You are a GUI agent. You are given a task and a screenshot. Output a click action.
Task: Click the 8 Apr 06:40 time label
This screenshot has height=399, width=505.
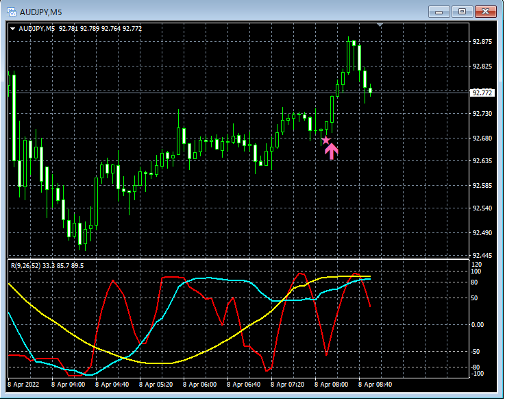coord(243,385)
